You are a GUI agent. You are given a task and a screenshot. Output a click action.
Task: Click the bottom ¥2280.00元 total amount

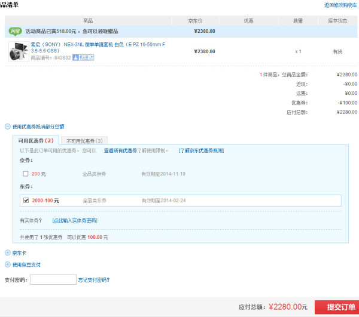pyautogui.click(x=288, y=307)
